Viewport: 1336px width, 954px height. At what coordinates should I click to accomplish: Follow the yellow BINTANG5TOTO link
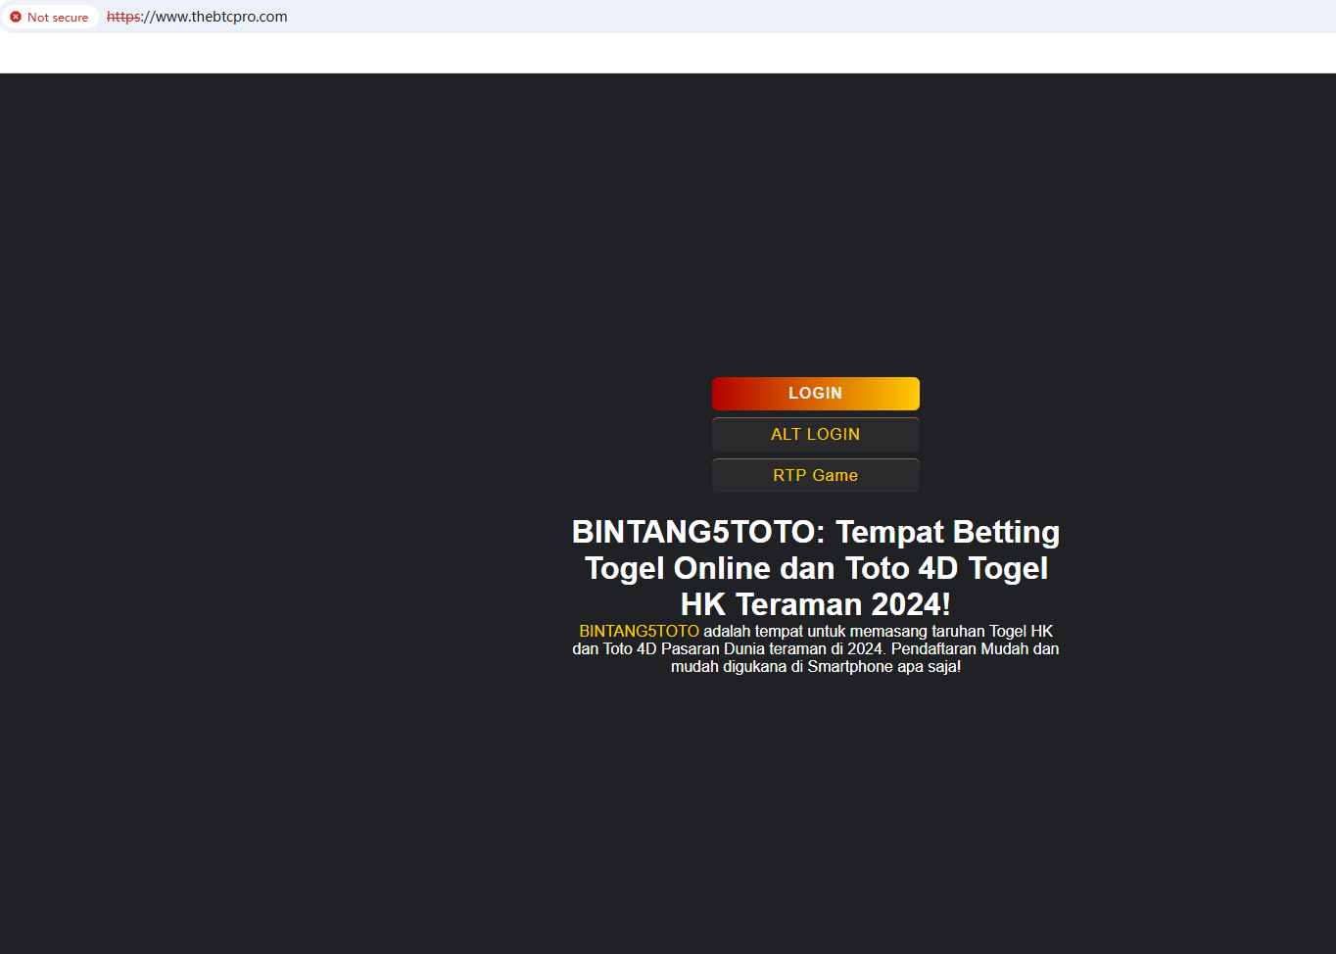[639, 632]
